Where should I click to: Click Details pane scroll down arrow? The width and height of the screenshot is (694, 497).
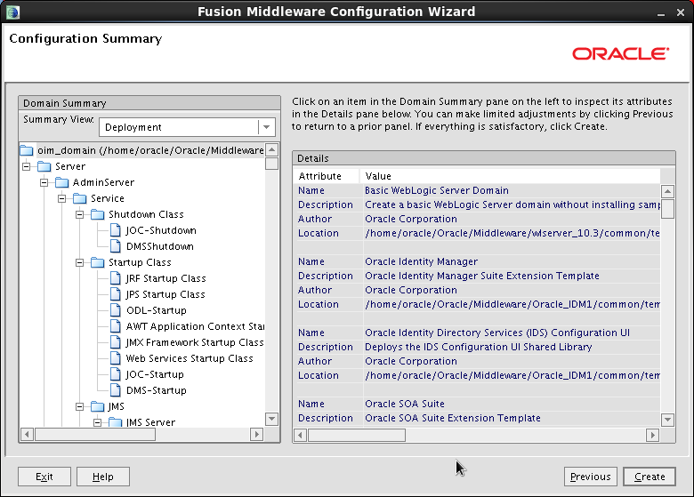[667, 420]
